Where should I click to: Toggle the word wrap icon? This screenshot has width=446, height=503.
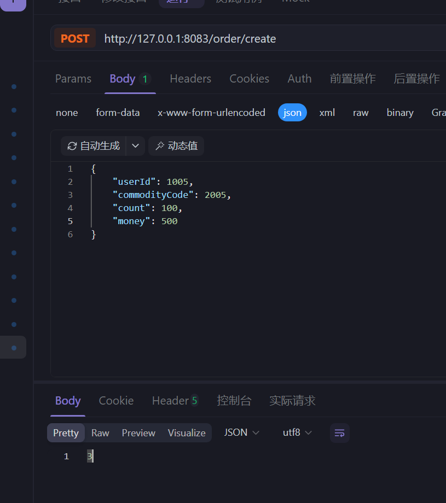click(x=340, y=433)
